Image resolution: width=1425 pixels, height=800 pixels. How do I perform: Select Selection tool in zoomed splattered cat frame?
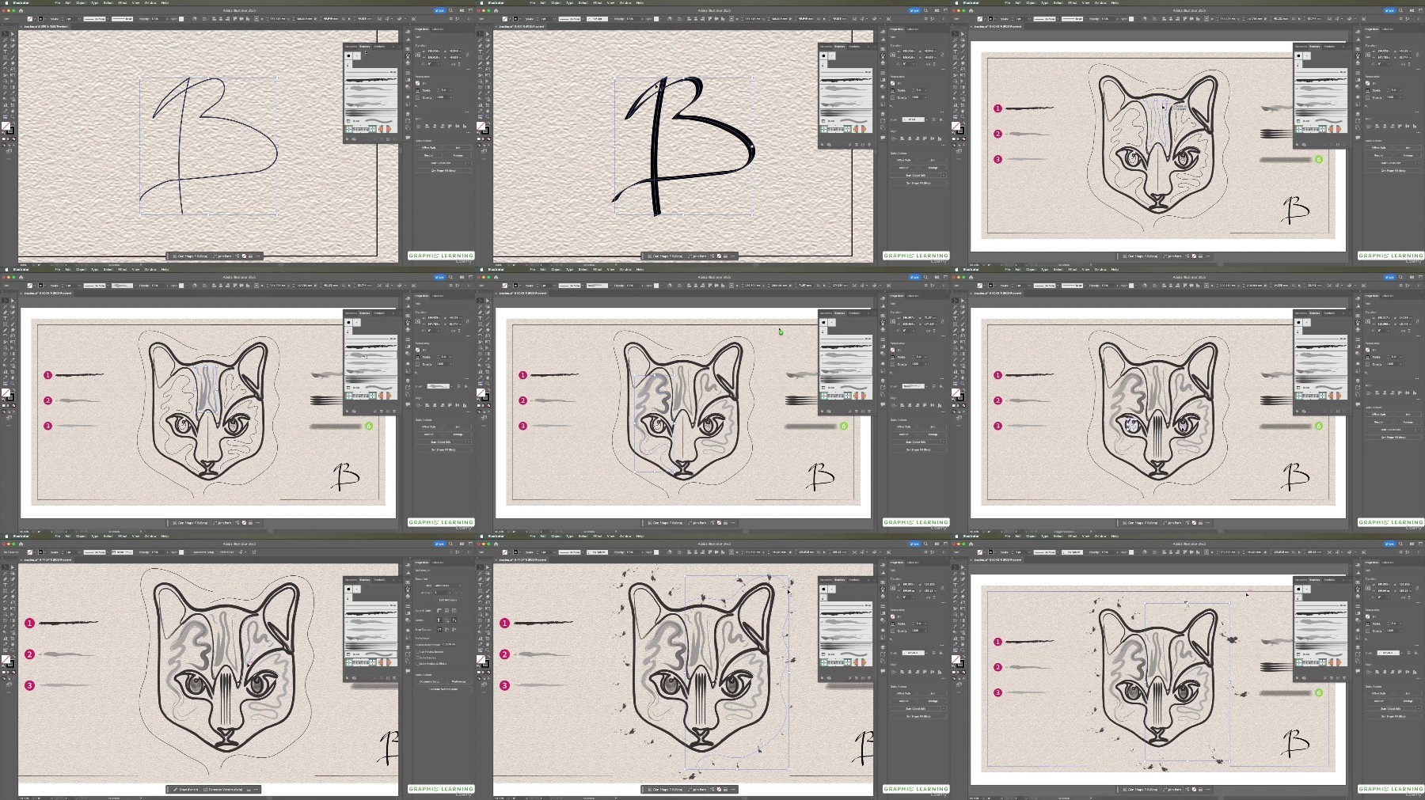pos(480,567)
